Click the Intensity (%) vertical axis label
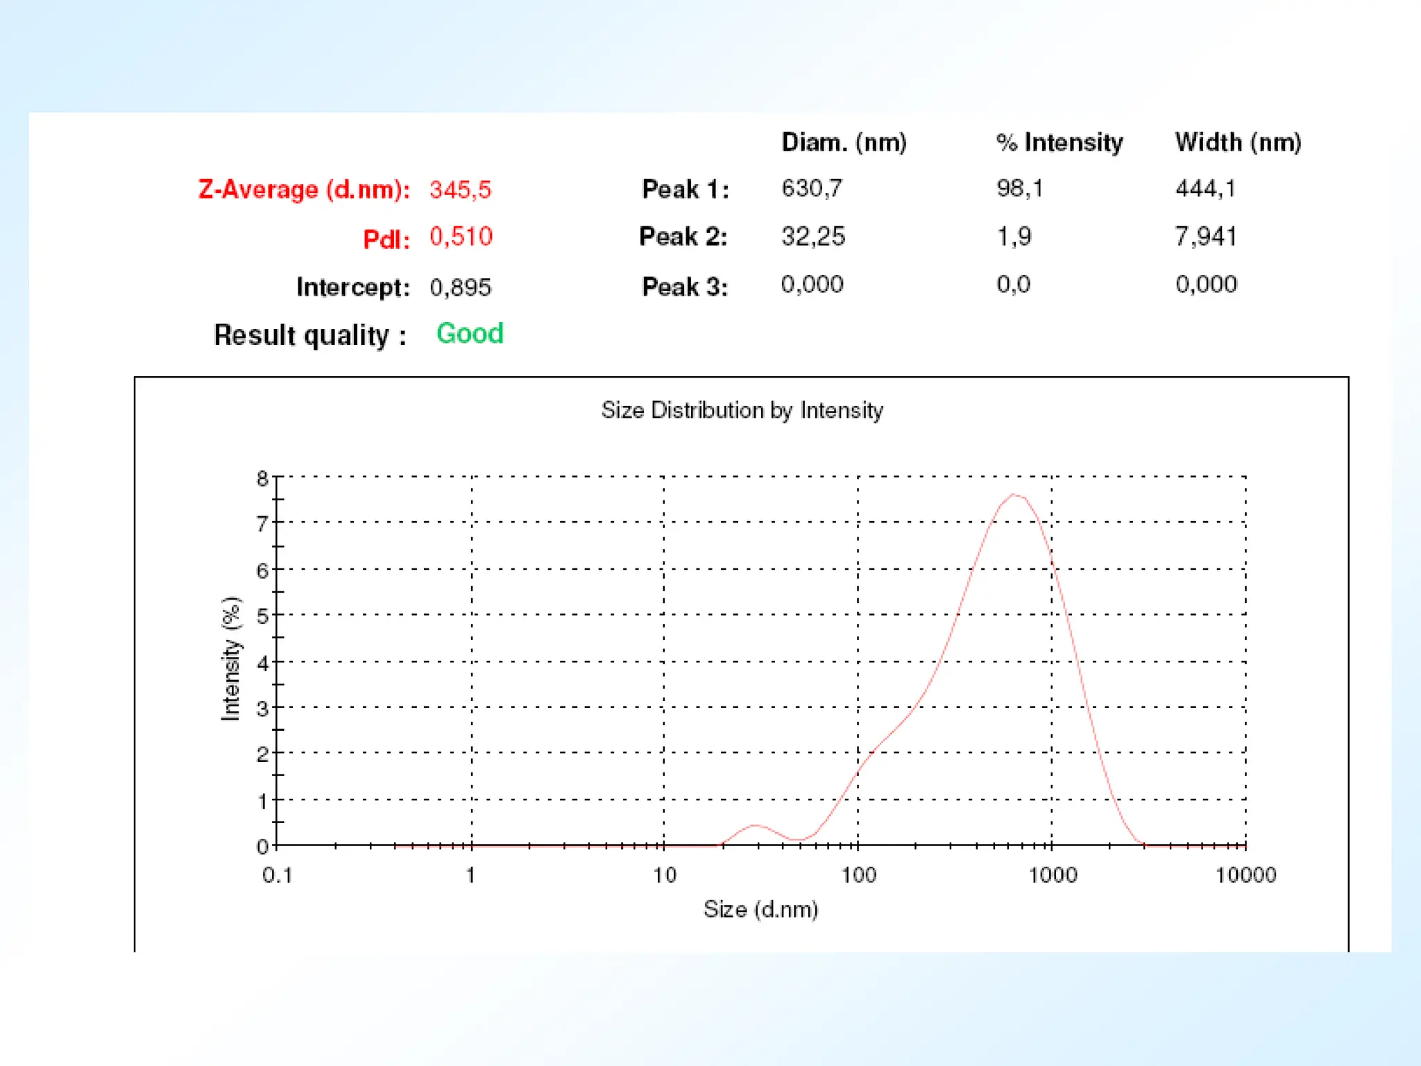The image size is (1421, 1066). (x=231, y=659)
